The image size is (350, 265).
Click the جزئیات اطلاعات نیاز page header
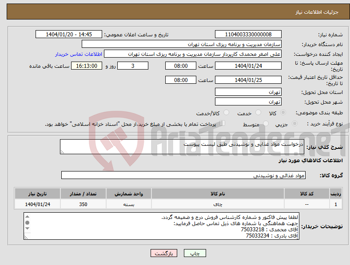[x=317, y=12]
